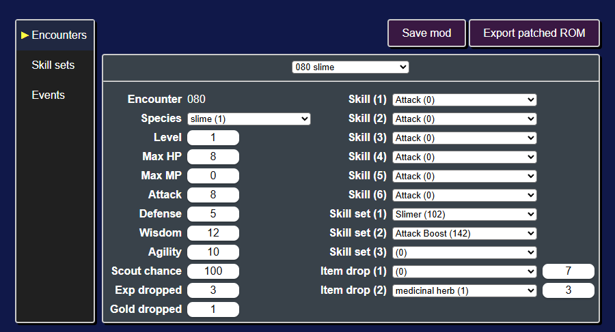
Task: Open the empty Skill set (3) dropdown
Action: tap(465, 252)
